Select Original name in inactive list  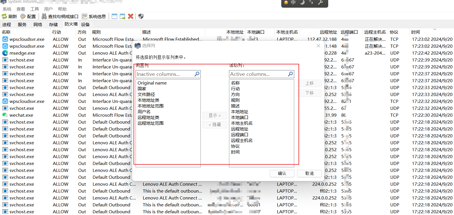[152, 83]
